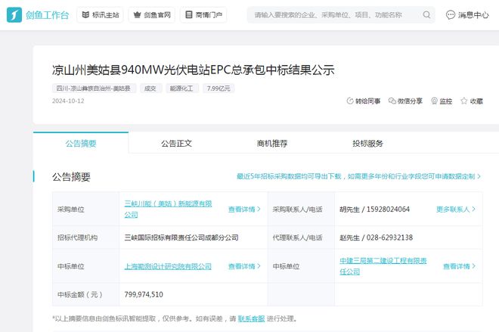The width and height of the screenshot is (499, 332).
Task: Switch to the 投标服务 tab
Action: 367,143
